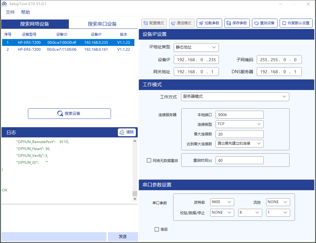Click the 配置模式 button label
This screenshot has height=243, width=316.
[x=157, y=23]
